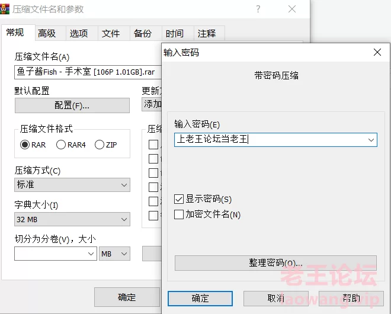Click the 带密码压缩 heading text

(276, 75)
